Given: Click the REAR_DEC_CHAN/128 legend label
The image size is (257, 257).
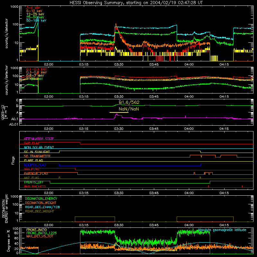Looking at the screenshot, I should tap(42, 207).
